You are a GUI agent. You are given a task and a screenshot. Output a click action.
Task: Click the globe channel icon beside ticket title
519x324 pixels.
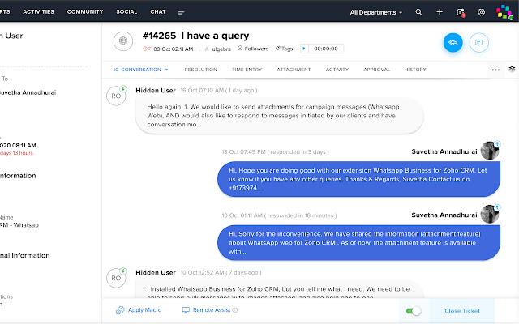point(122,40)
